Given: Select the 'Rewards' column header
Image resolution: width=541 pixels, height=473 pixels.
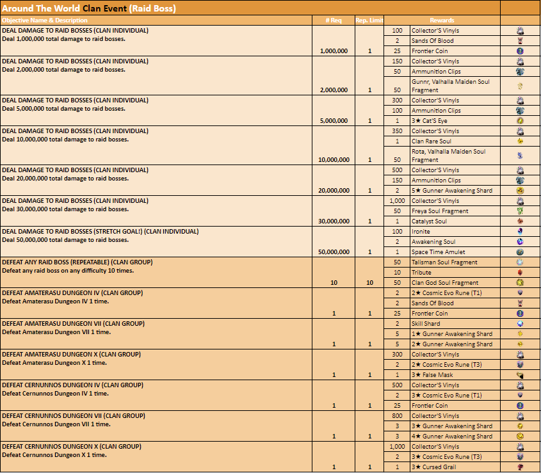Looking at the screenshot, I should tap(442, 20).
